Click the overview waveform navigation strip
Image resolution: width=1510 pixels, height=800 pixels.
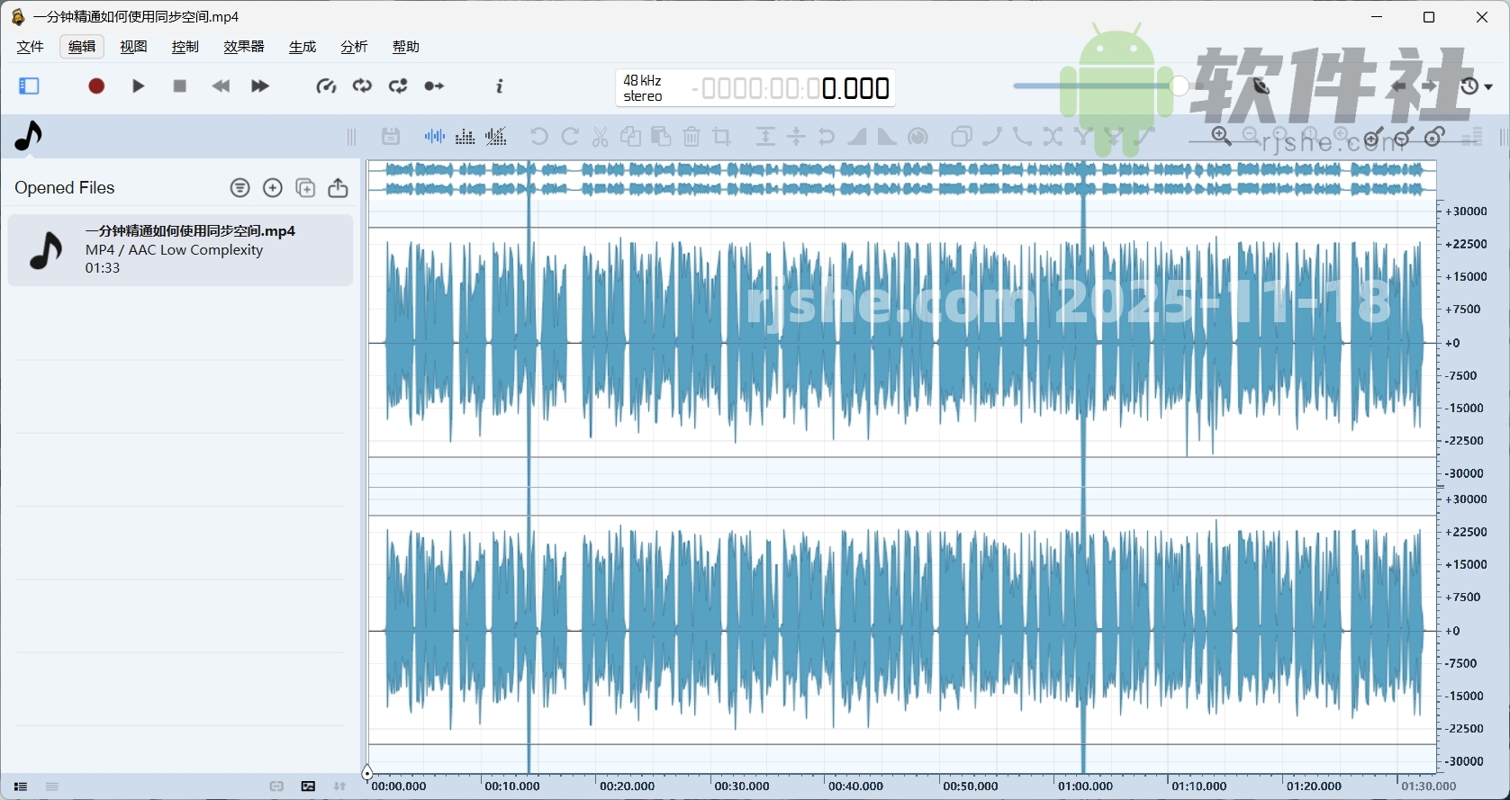pyautogui.click(x=902, y=179)
